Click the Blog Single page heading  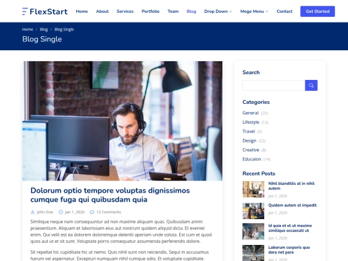pyautogui.click(x=42, y=39)
